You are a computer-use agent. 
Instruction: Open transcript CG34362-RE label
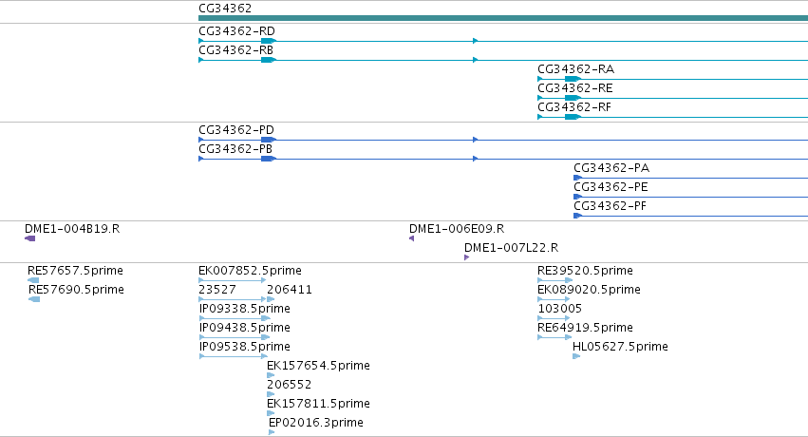[575, 88]
